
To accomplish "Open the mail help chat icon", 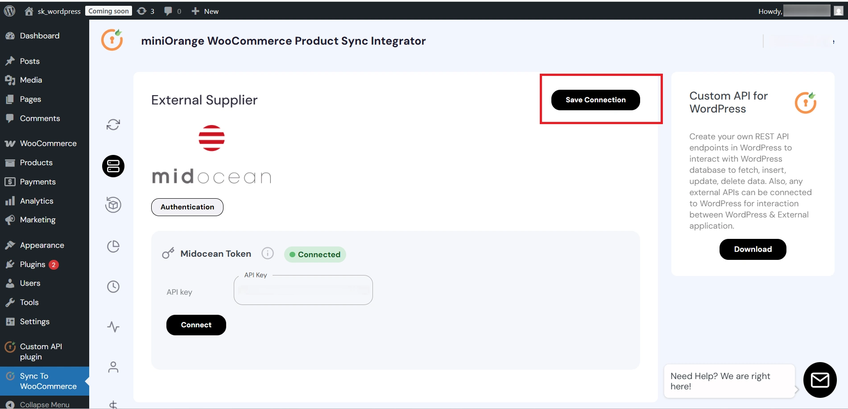I will [820, 380].
